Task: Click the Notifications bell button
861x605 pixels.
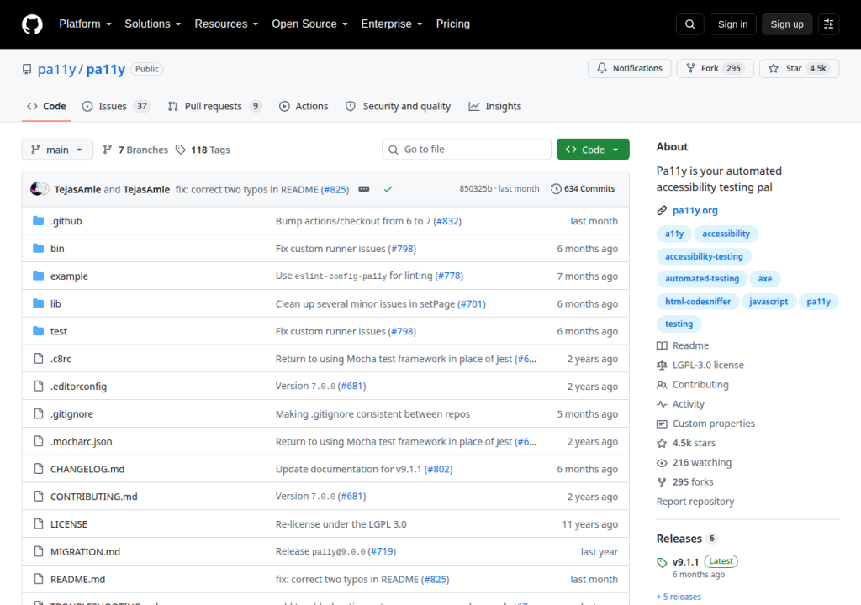Action: pos(629,68)
